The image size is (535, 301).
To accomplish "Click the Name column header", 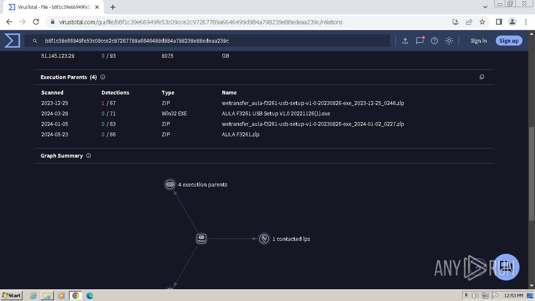I will point(229,92).
